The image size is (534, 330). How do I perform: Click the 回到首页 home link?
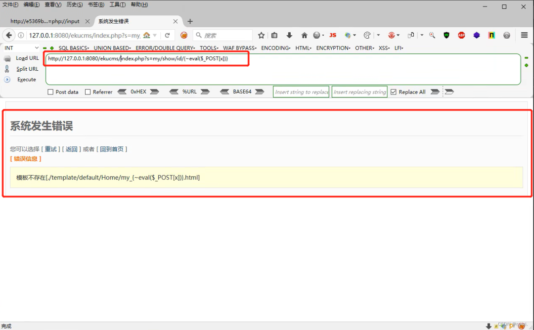coord(112,149)
